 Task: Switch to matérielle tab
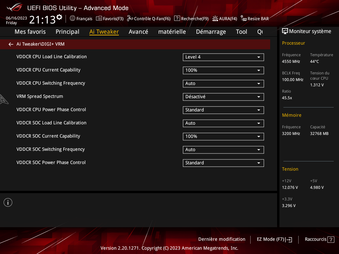pyautogui.click(x=172, y=32)
